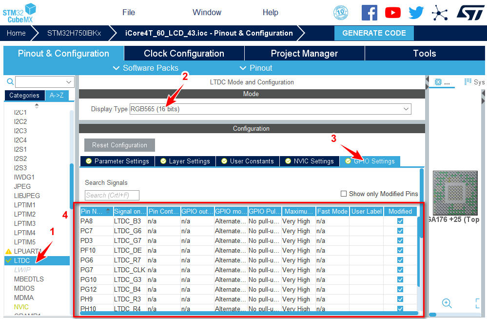
Task: Click the STM32CubeMX logo
Action: [x=19, y=13]
